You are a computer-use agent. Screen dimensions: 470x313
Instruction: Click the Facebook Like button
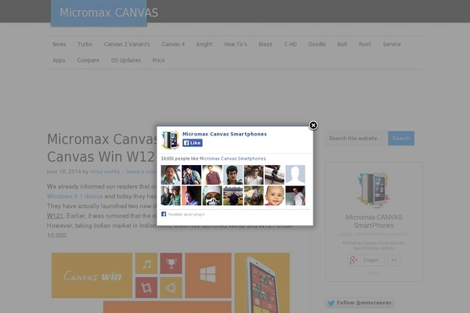pos(193,143)
